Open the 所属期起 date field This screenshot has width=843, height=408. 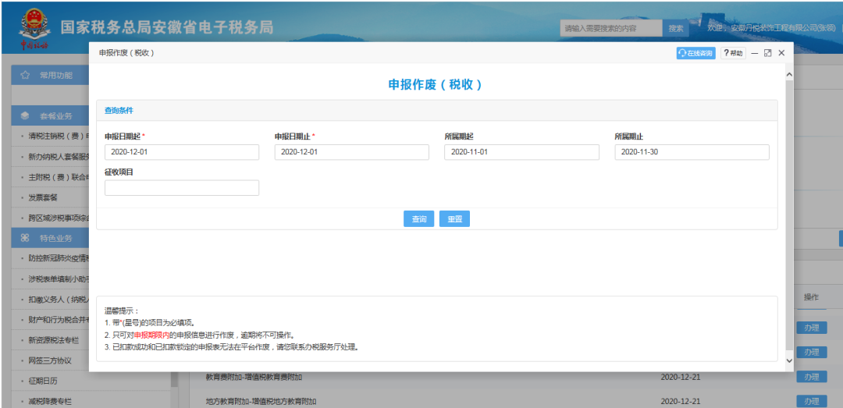(x=521, y=152)
